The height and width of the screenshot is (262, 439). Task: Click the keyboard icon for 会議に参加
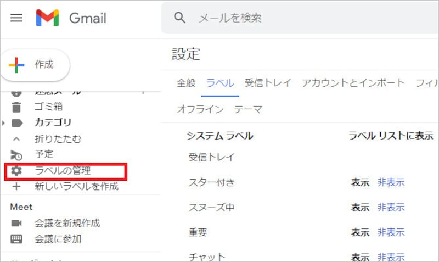coord(16,239)
